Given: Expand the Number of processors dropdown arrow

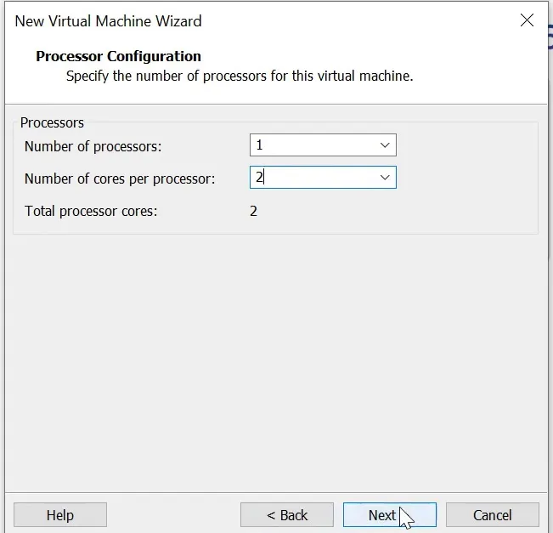Looking at the screenshot, I should [x=385, y=145].
